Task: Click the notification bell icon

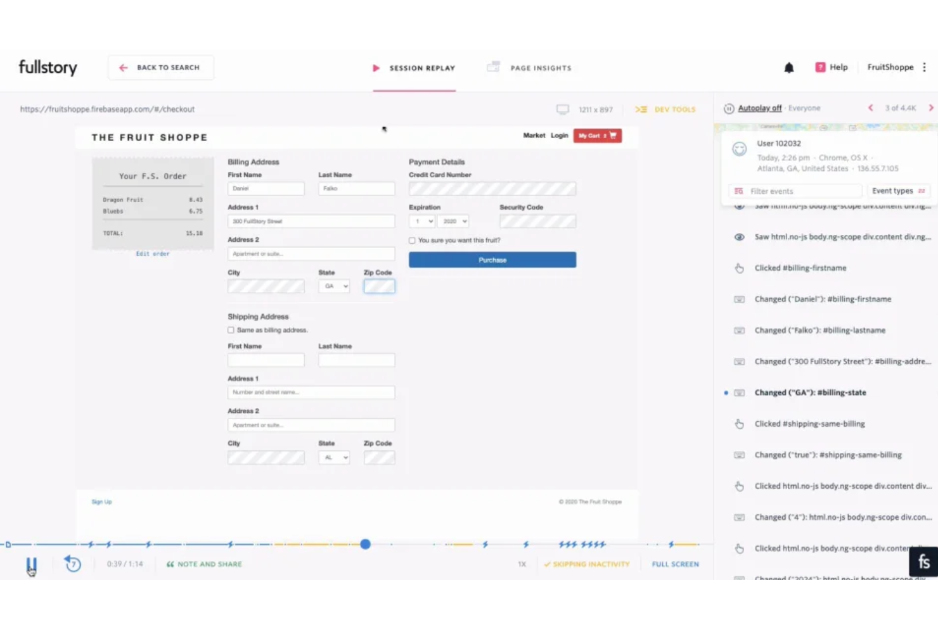Action: tap(789, 67)
